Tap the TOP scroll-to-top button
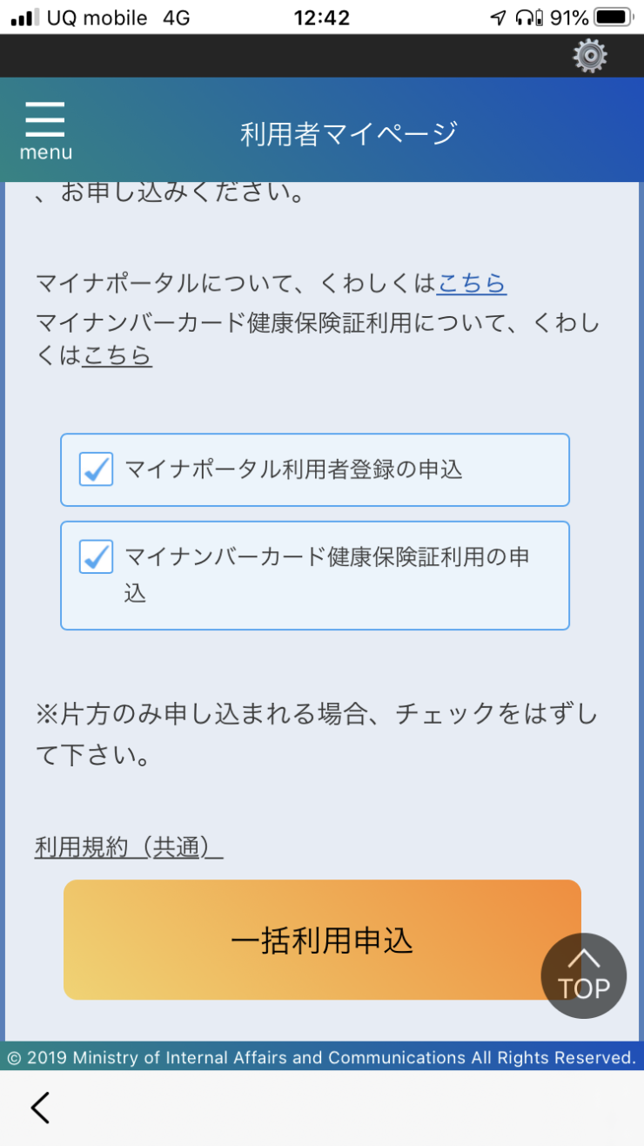The width and height of the screenshot is (644, 1146). tap(583, 975)
